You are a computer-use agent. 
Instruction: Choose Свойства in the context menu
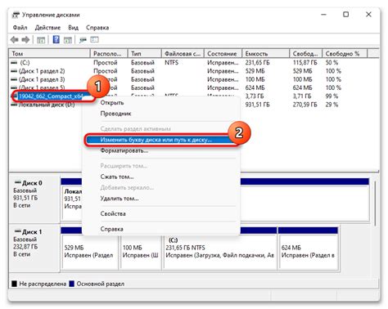coord(113,213)
